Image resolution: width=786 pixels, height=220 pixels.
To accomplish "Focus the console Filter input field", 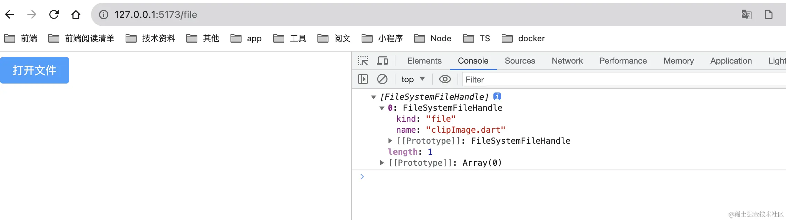I will click(624, 79).
